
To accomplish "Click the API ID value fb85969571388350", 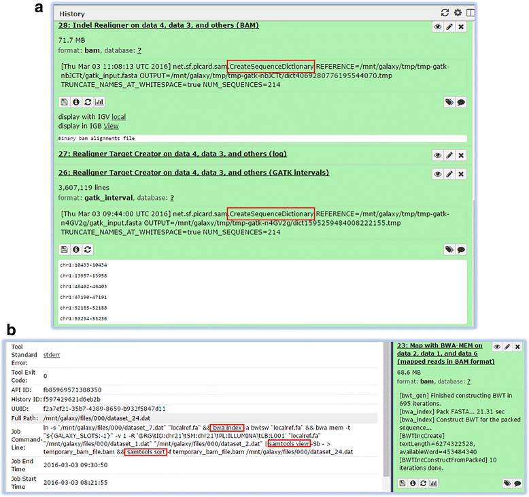I will click(x=72, y=390).
